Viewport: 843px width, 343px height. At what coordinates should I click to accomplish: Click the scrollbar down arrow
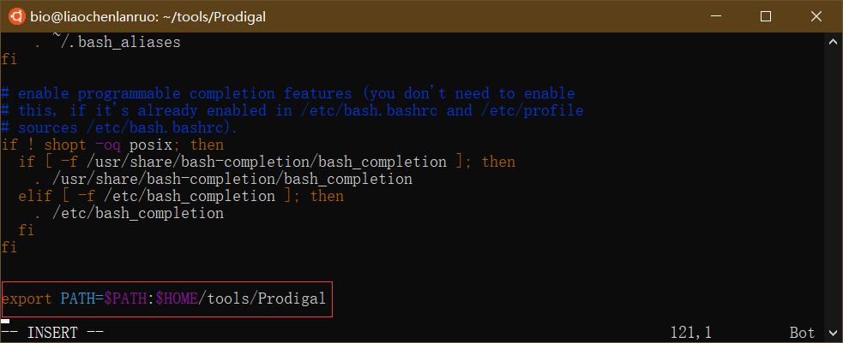click(834, 334)
